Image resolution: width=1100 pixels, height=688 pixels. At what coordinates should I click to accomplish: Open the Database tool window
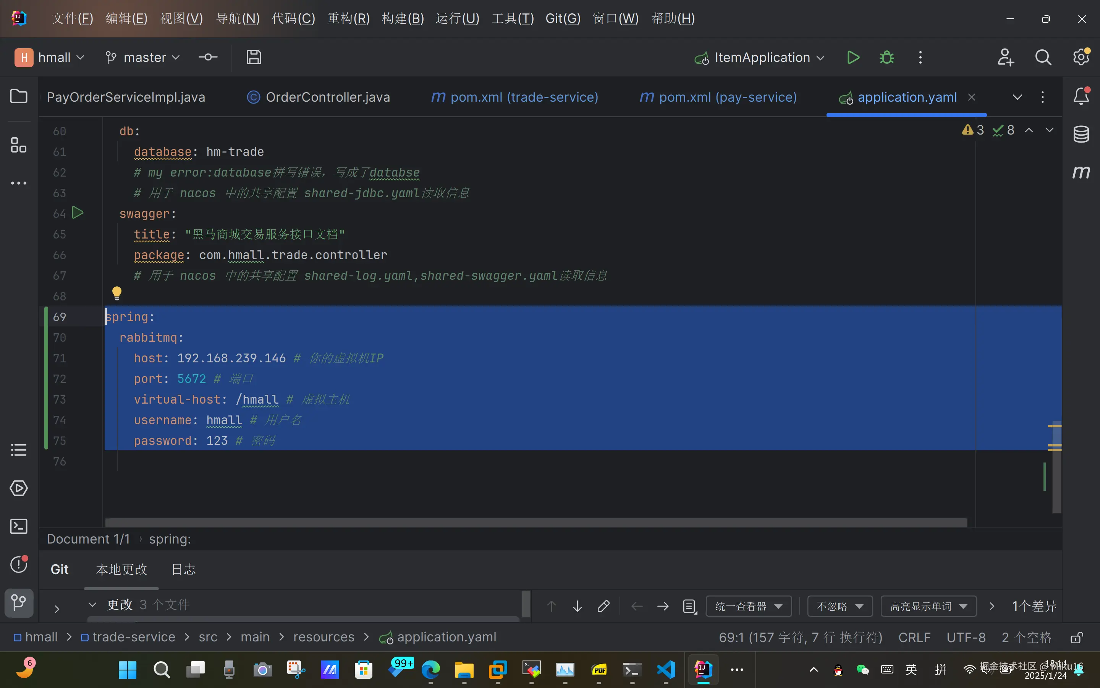(x=1081, y=134)
